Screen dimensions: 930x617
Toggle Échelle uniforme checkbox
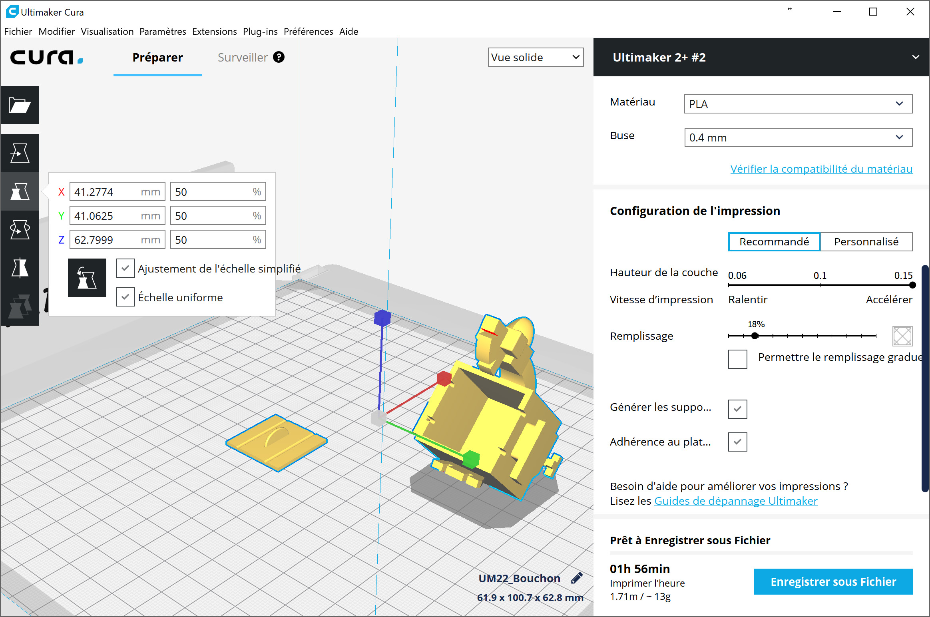click(x=125, y=297)
